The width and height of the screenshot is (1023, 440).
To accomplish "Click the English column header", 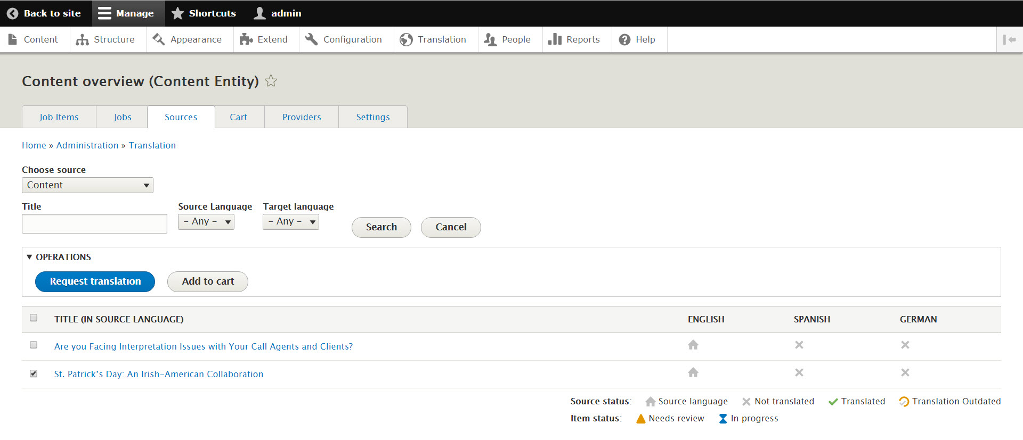I will (x=706, y=319).
